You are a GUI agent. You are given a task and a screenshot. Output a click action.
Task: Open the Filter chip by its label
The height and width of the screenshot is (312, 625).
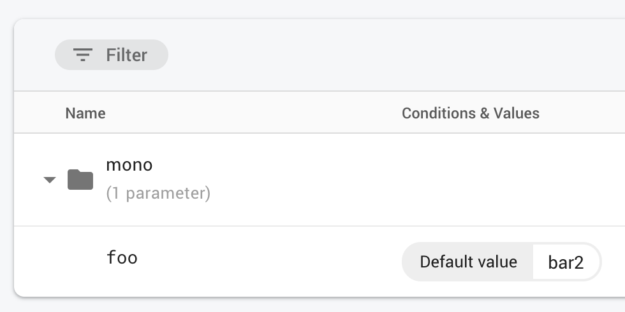pos(126,55)
